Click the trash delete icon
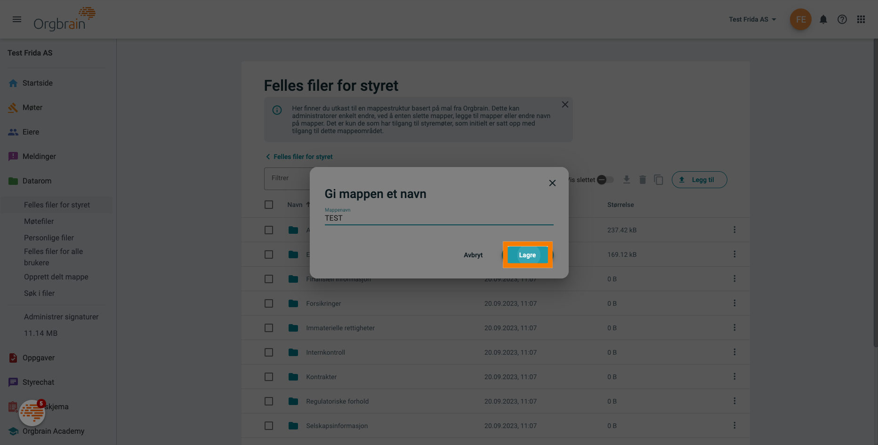The width and height of the screenshot is (878, 445). [x=643, y=180]
